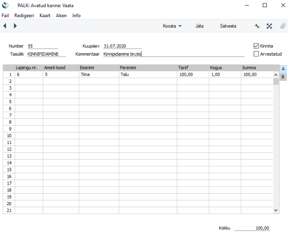This screenshot has width=288, height=232.
Task: Open the activity history zigzag icon
Action: coord(257,26)
